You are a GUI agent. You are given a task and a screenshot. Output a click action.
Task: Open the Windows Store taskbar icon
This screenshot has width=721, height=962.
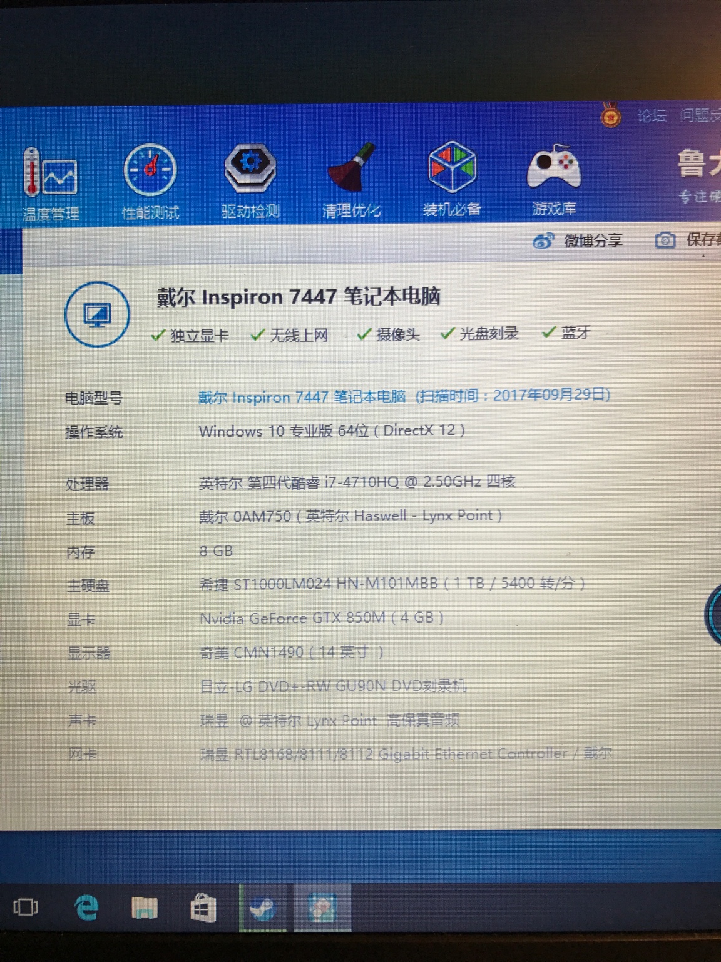pyautogui.click(x=203, y=908)
